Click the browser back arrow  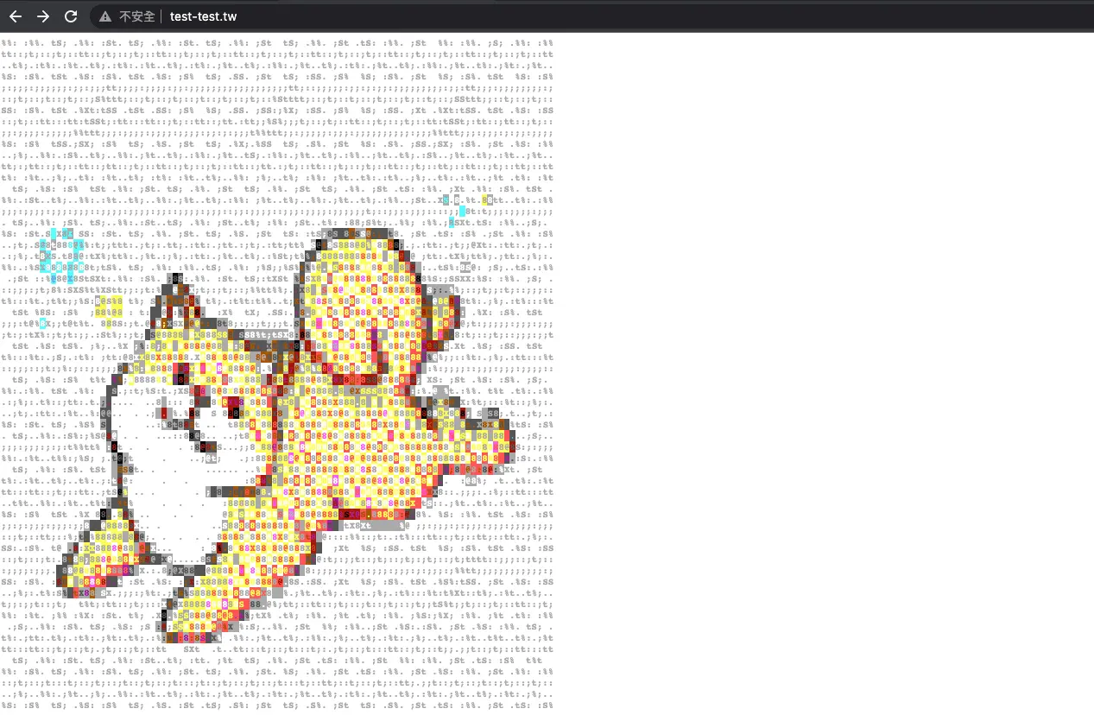pos(16,16)
